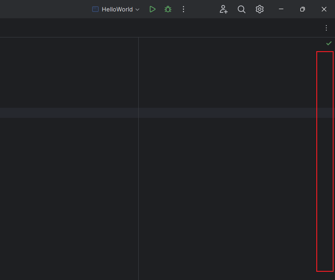The width and height of the screenshot is (335, 280).
Task: Open the Code With Me add-user icon
Action: [224, 9]
